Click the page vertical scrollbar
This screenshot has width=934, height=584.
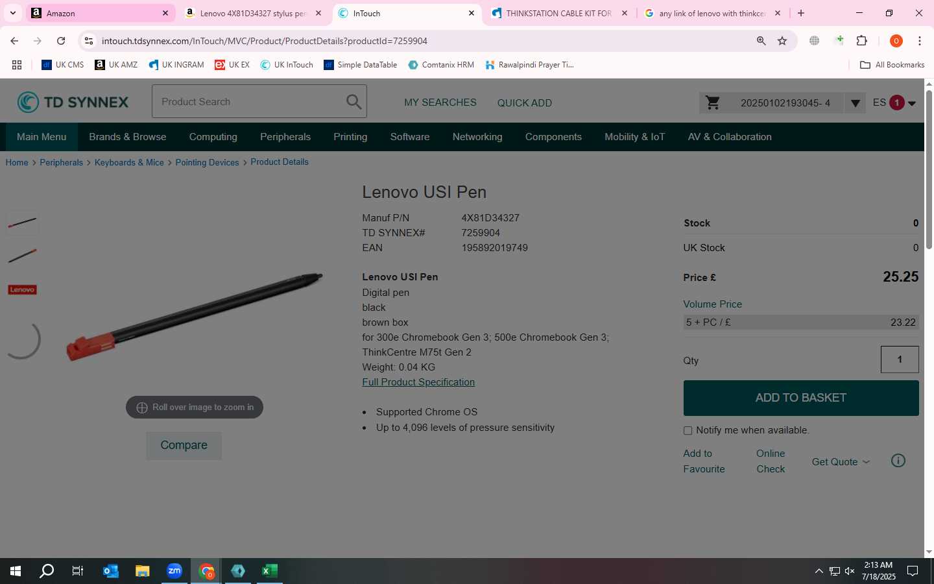[929, 170]
